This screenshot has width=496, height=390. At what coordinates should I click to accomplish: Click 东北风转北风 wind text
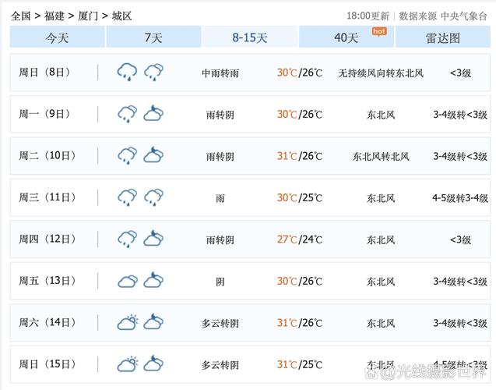[381, 157]
